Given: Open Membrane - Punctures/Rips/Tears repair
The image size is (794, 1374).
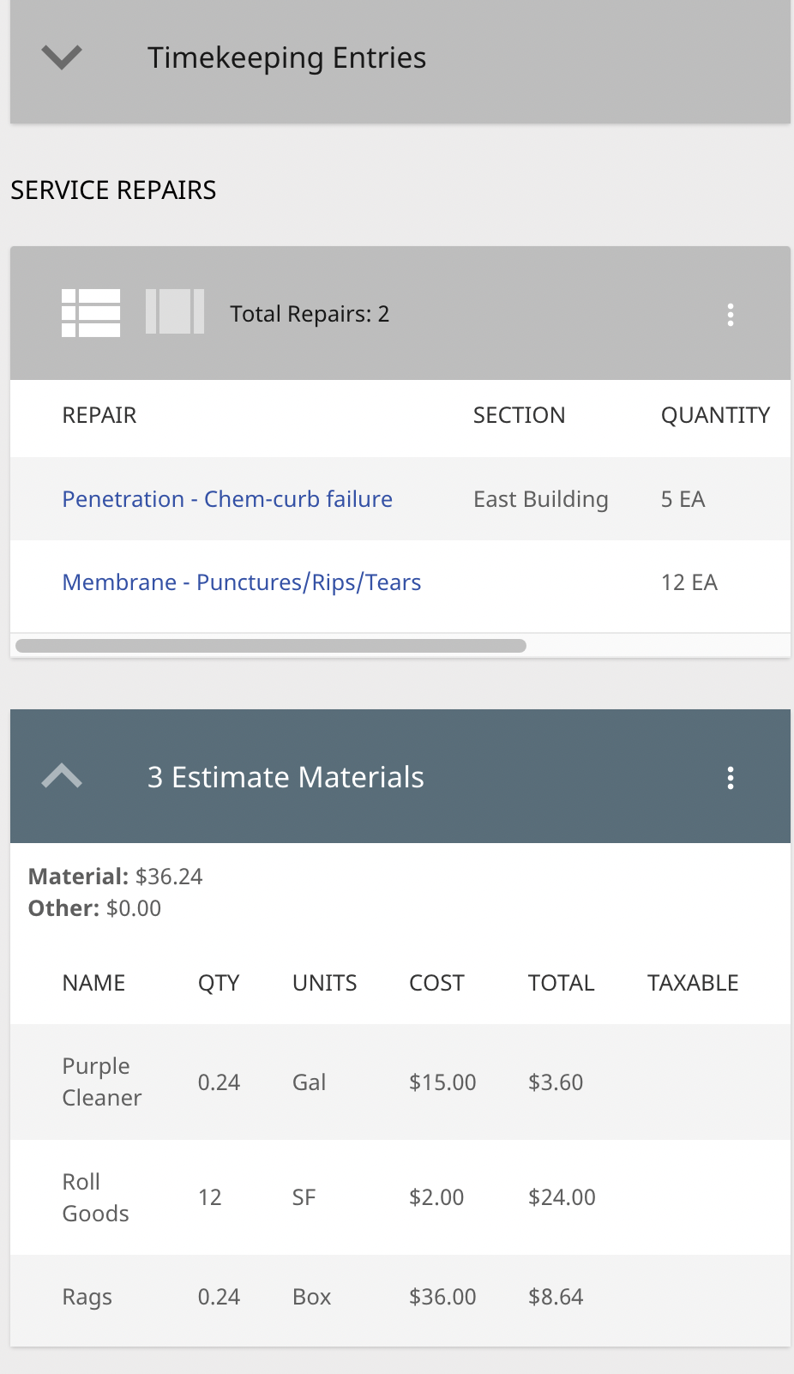Looking at the screenshot, I should pos(242,582).
